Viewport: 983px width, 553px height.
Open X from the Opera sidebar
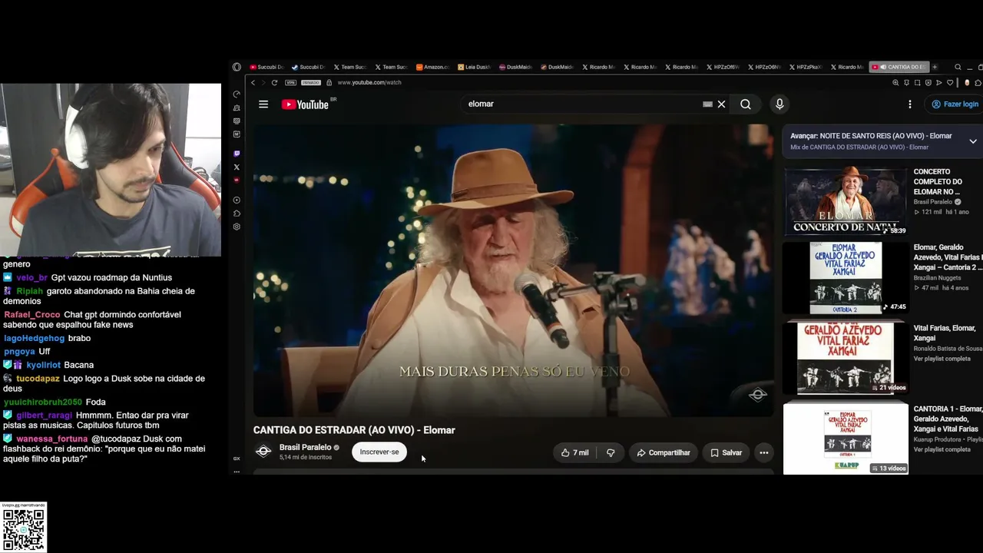coord(237,167)
